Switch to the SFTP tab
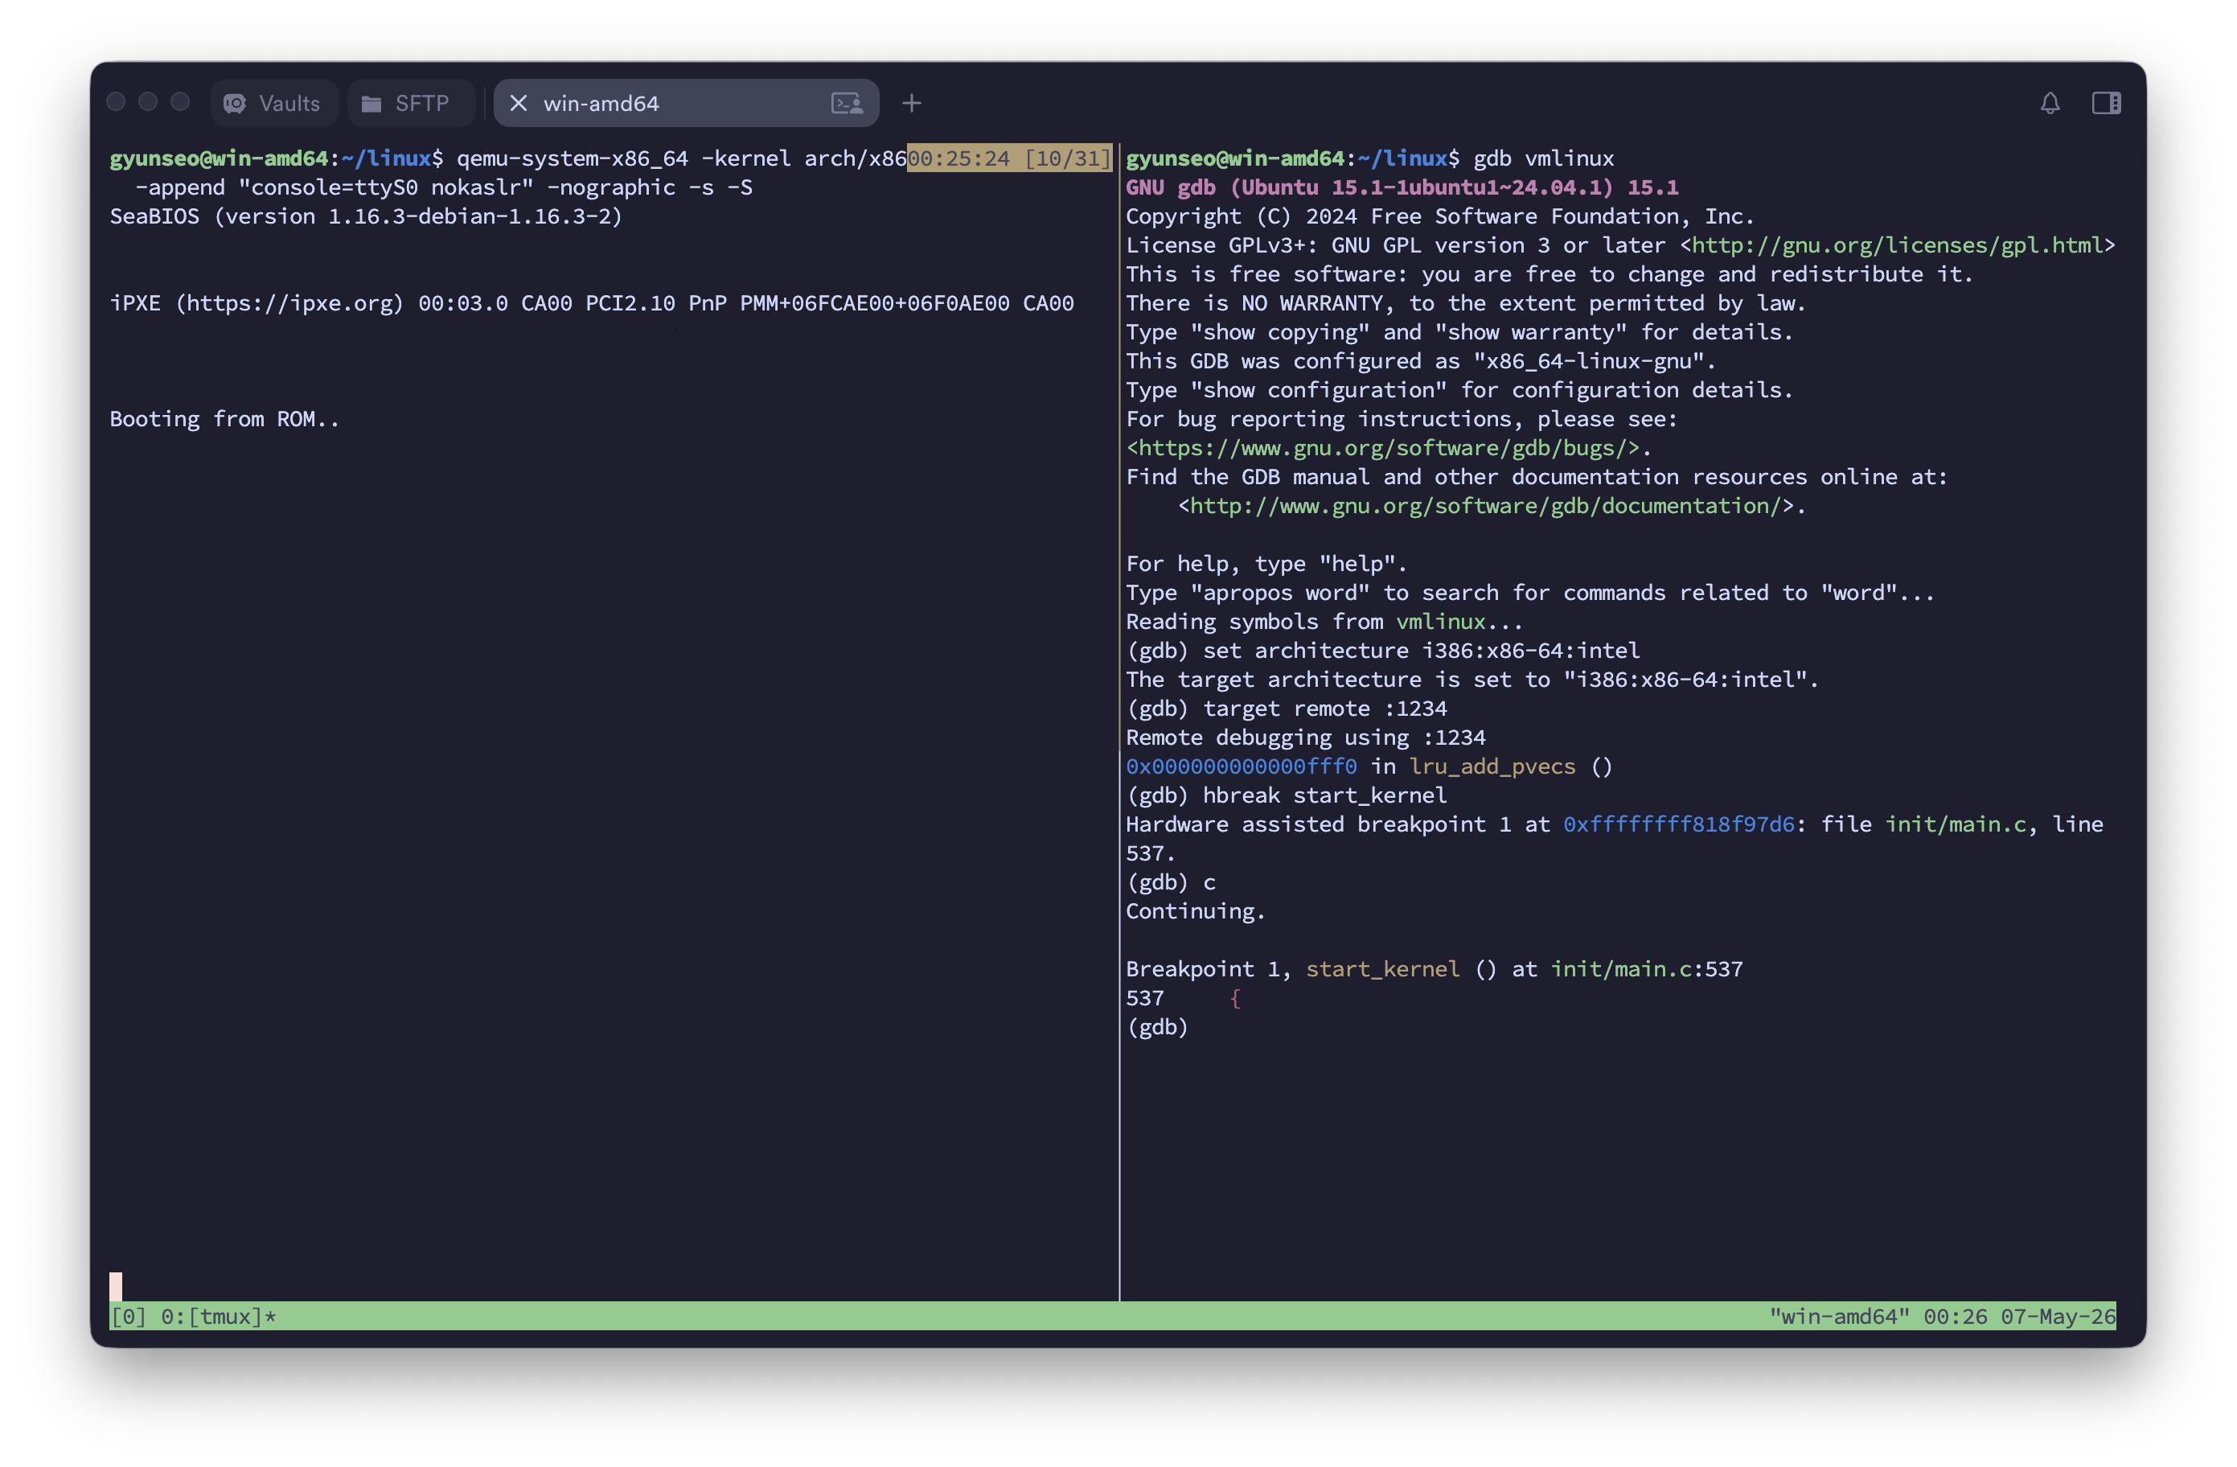Screen dimensions: 2237x1467 tap(411, 104)
